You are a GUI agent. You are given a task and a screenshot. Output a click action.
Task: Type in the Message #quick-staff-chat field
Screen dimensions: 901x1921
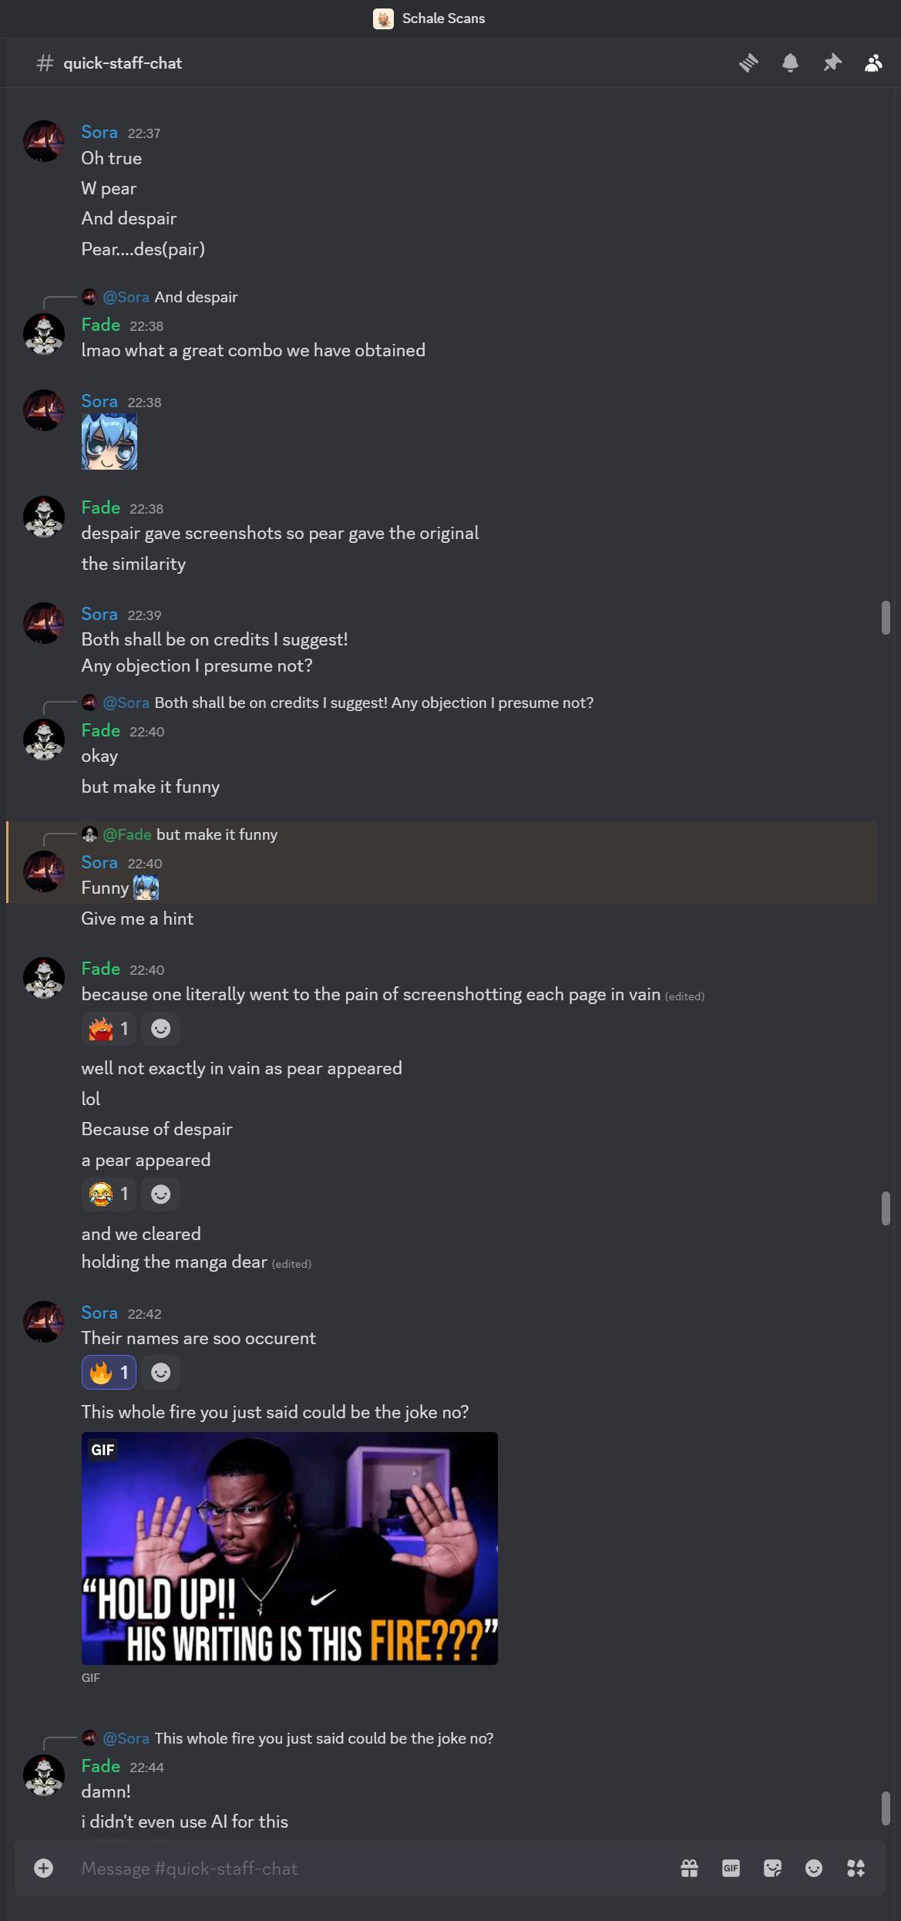(x=370, y=1868)
